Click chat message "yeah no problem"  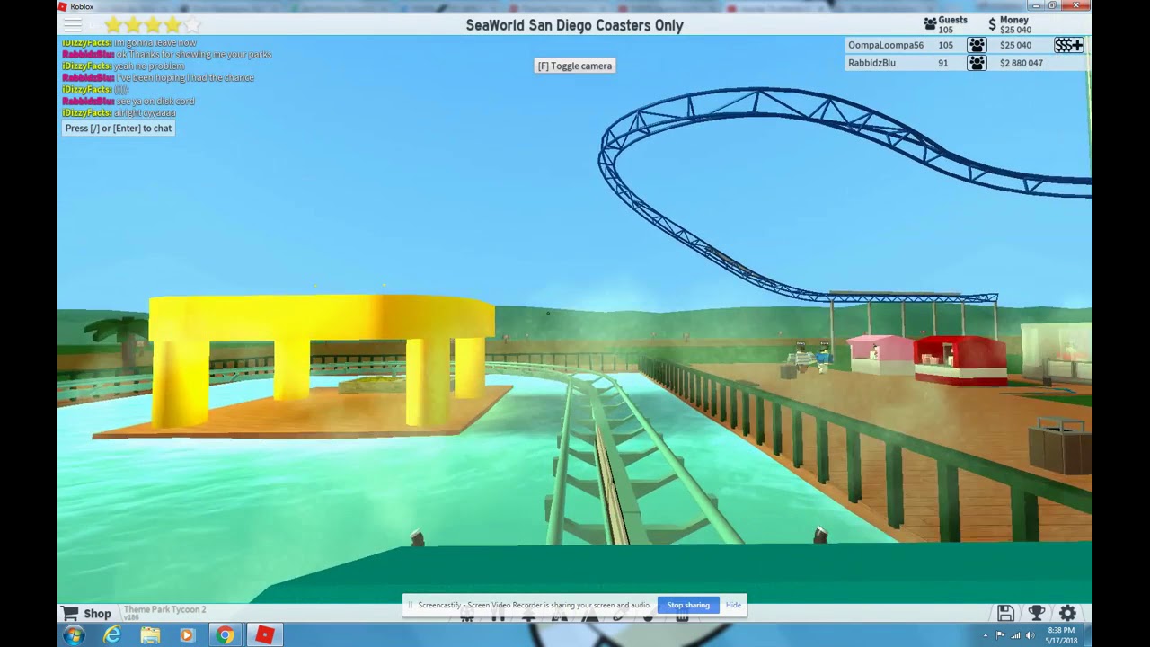tap(149, 66)
